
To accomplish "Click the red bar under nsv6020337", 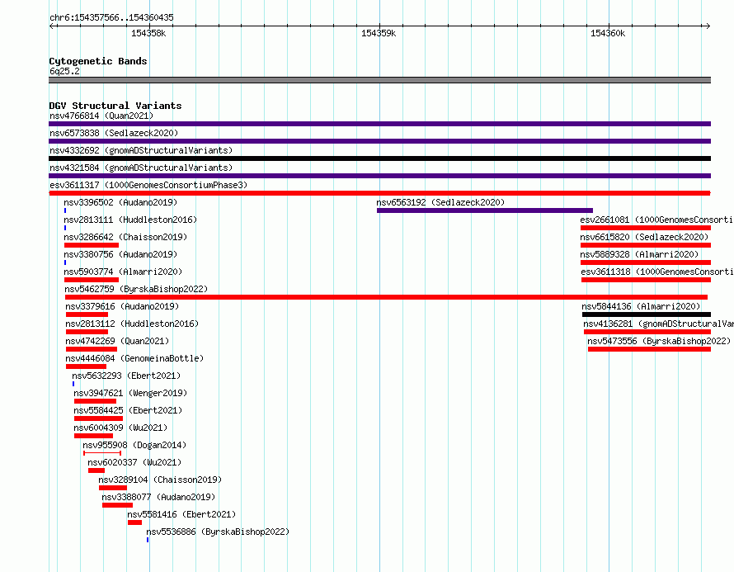I will pos(96,470).
